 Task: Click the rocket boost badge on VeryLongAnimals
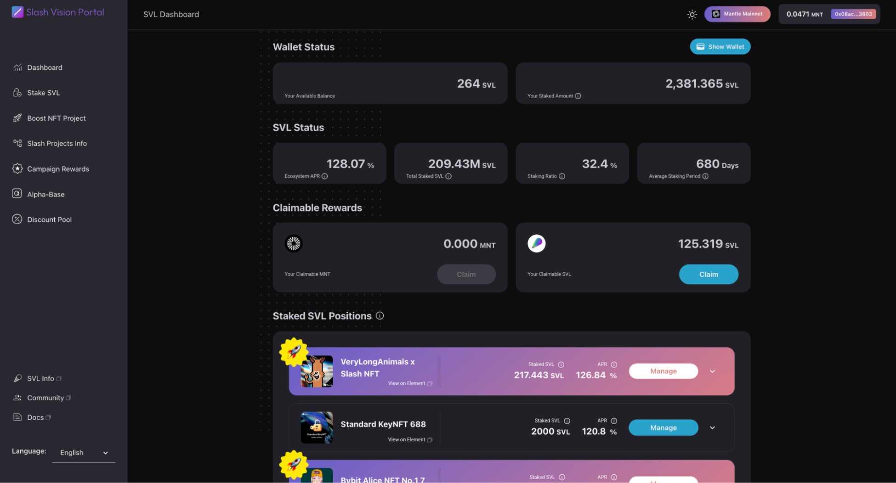(294, 352)
